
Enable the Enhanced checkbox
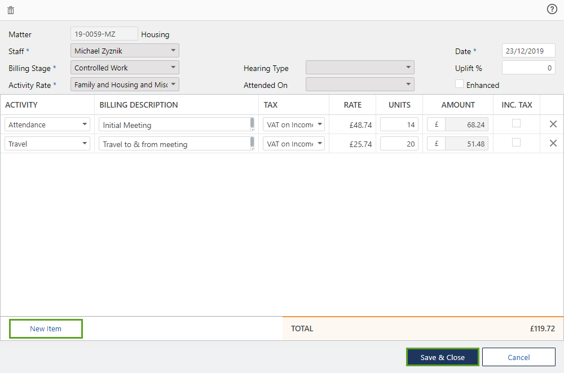coord(460,85)
